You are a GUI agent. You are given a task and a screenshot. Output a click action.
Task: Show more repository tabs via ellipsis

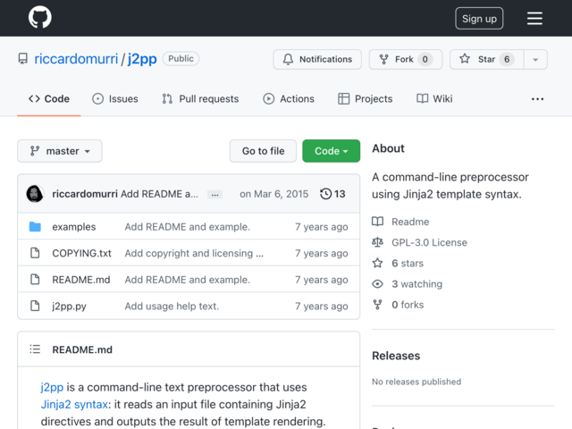[537, 99]
